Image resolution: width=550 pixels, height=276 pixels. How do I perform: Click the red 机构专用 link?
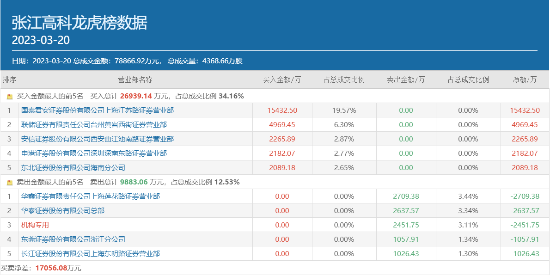click(35, 225)
